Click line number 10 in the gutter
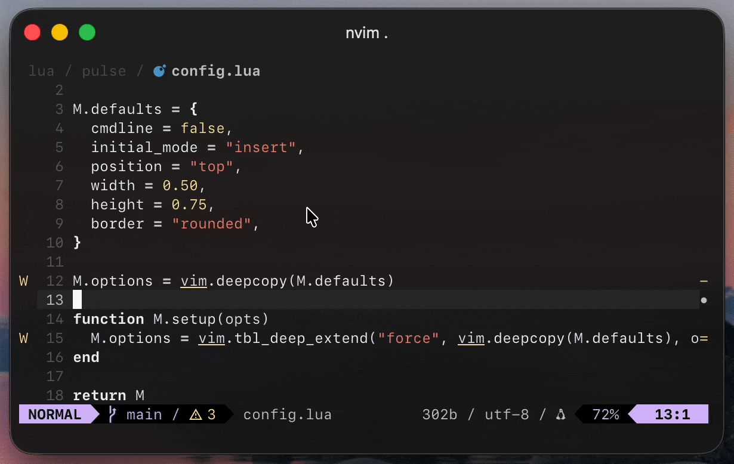This screenshot has height=464, width=734. pyautogui.click(x=55, y=243)
